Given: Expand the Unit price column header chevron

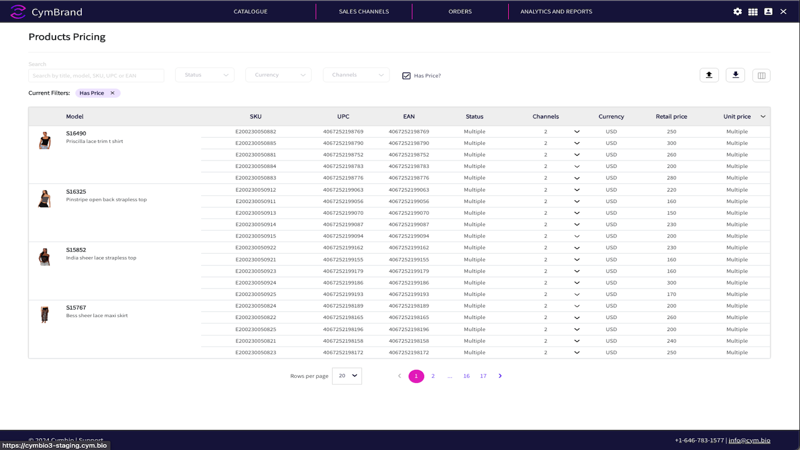Looking at the screenshot, I should [x=763, y=116].
